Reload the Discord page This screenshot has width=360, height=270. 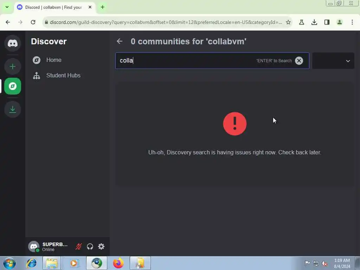33,22
